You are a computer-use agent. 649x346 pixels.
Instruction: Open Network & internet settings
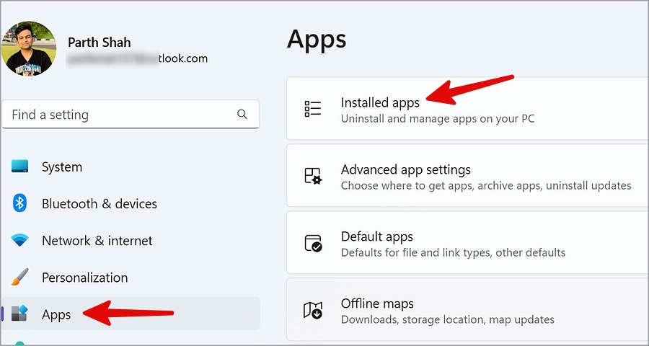coord(131,241)
